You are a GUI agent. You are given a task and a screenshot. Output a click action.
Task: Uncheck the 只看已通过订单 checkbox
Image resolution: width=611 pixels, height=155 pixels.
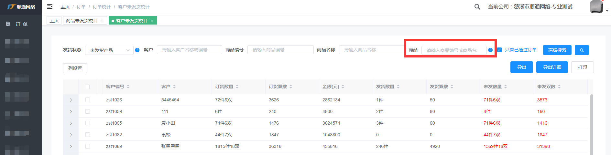click(x=499, y=50)
